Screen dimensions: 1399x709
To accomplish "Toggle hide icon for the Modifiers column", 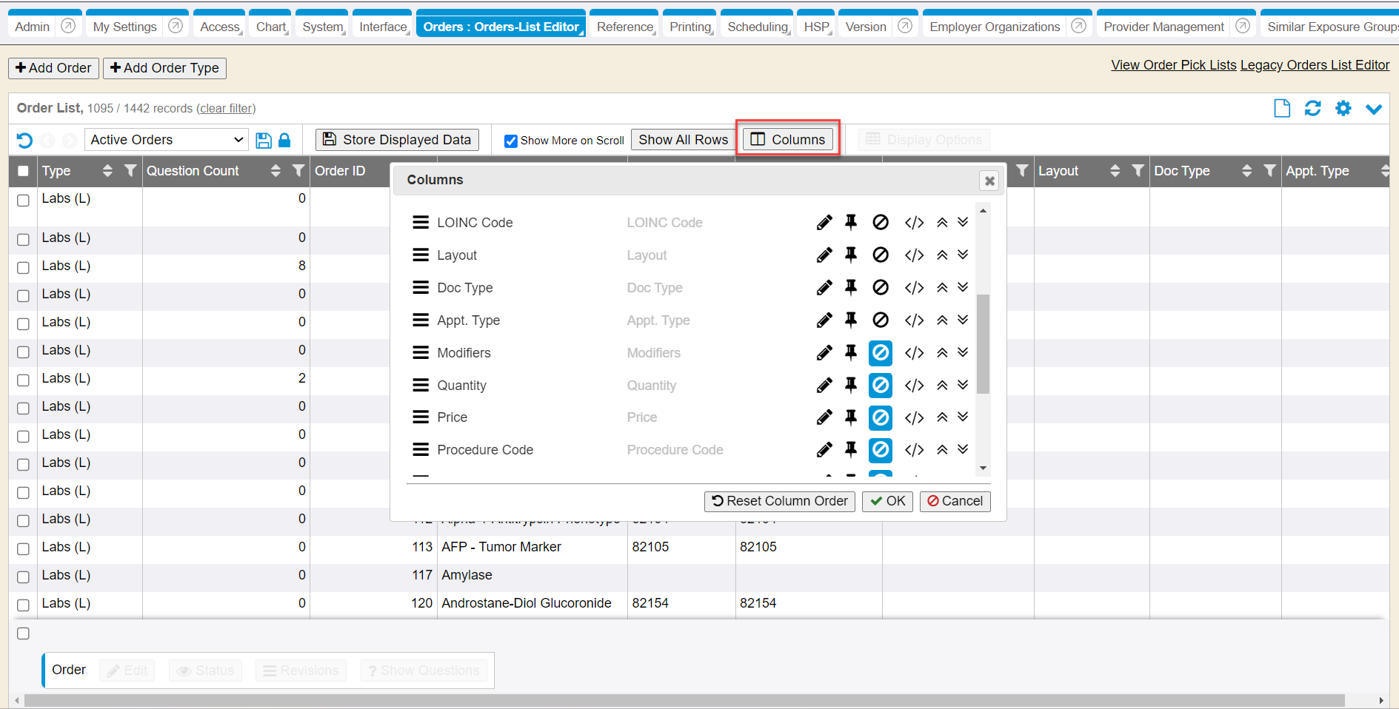I will pos(880,353).
